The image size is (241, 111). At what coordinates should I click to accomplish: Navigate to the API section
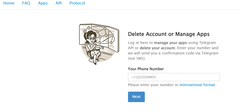click(59, 3)
